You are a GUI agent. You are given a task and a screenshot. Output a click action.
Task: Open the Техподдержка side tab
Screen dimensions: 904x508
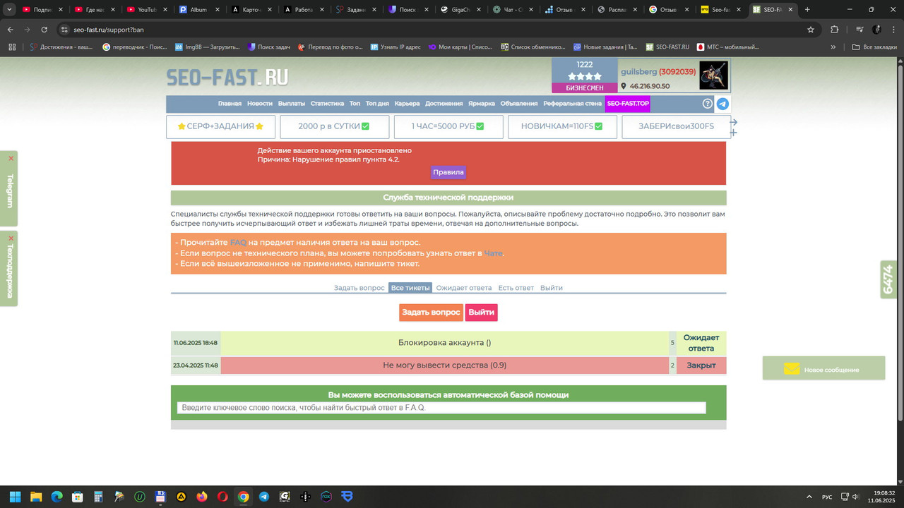point(9,272)
